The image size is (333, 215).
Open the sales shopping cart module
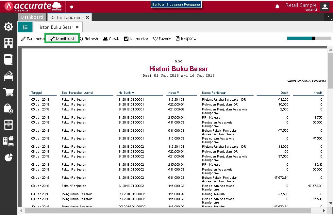pyautogui.click(x=8, y=92)
